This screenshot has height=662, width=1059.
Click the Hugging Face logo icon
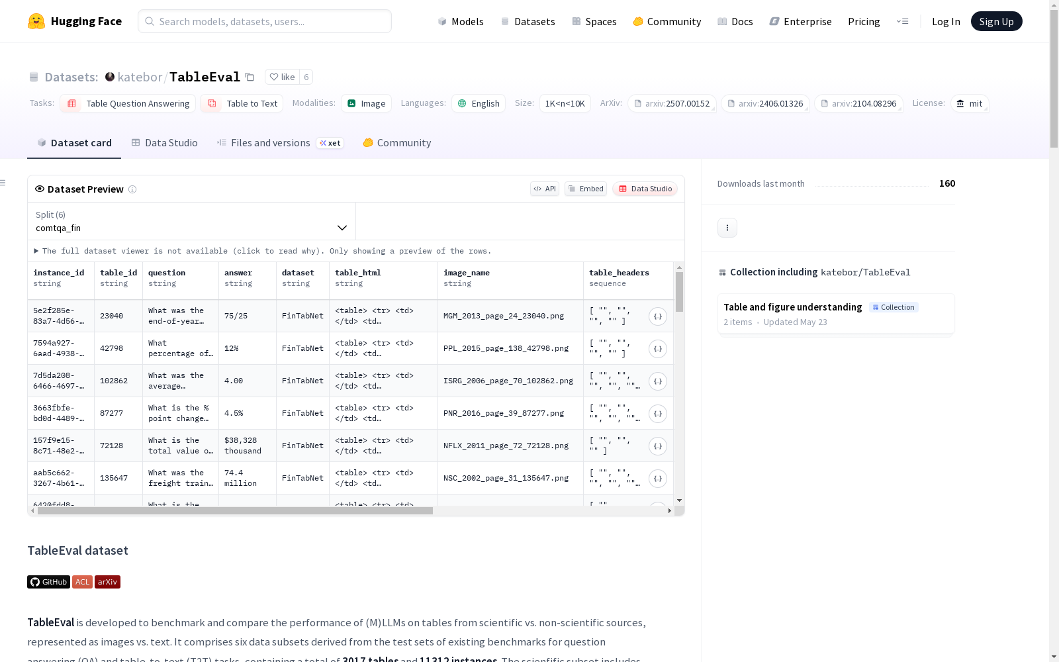point(36,21)
